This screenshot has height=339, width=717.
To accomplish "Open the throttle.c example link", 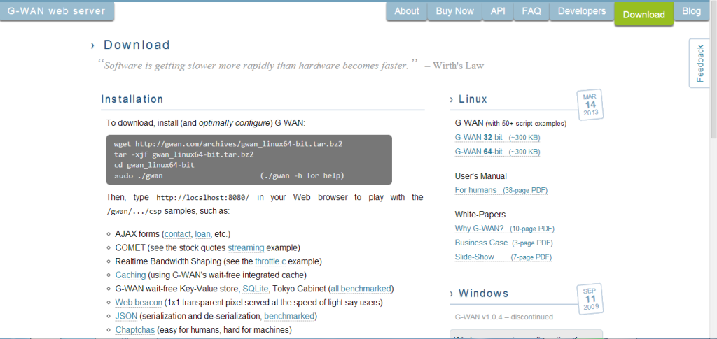I will (271, 261).
